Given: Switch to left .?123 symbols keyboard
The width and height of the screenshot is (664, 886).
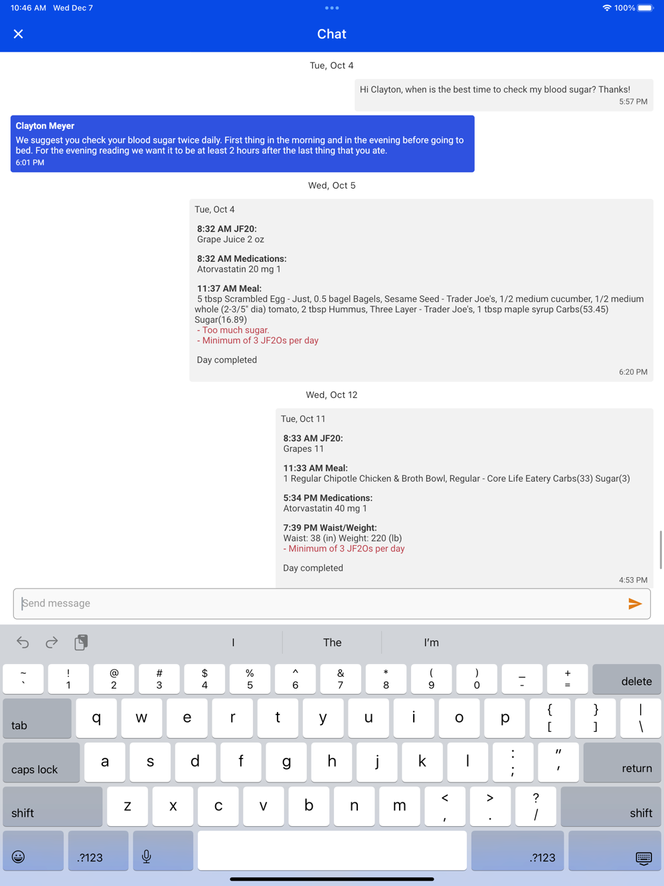Looking at the screenshot, I should point(98,851).
